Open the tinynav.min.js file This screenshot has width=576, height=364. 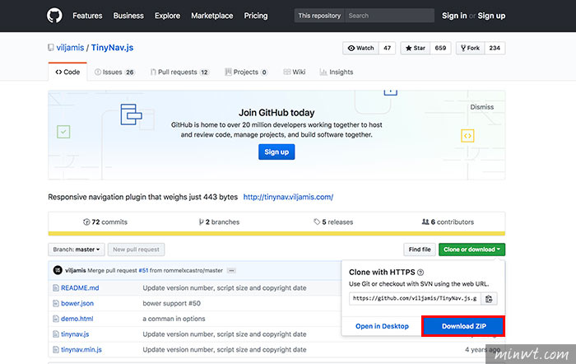pos(81,350)
